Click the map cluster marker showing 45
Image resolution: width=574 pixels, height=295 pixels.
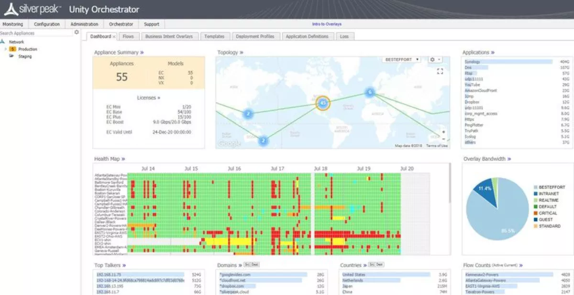point(323,102)
